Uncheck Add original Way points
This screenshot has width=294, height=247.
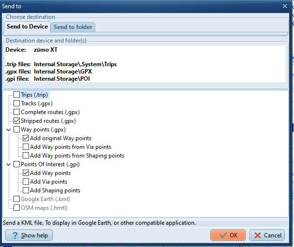coord(26,138)
